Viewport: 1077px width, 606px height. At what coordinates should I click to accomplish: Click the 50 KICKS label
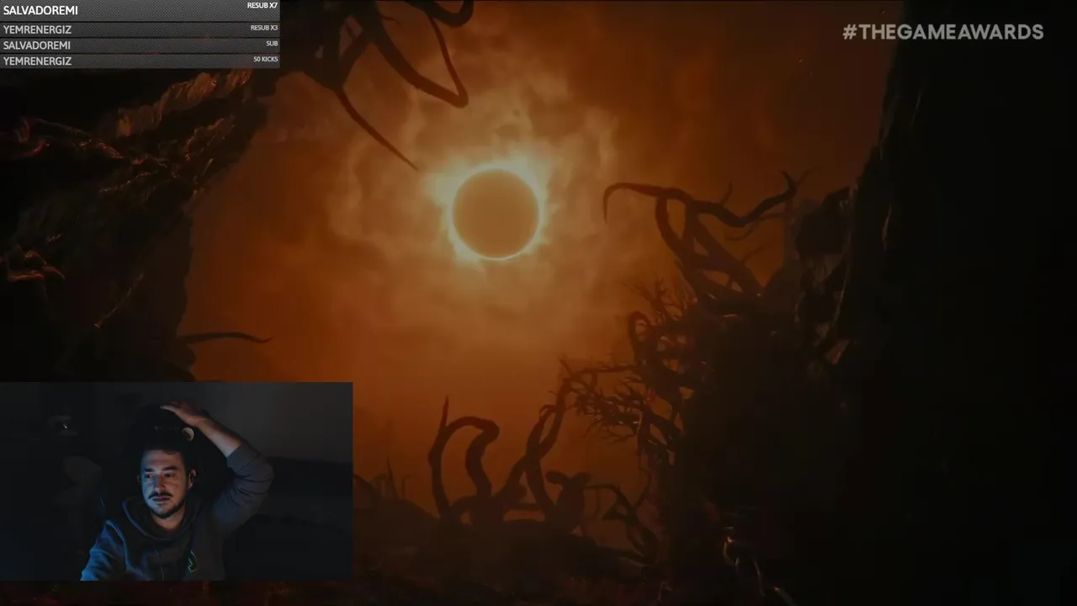pyautogui.click(x=265, y=59)
